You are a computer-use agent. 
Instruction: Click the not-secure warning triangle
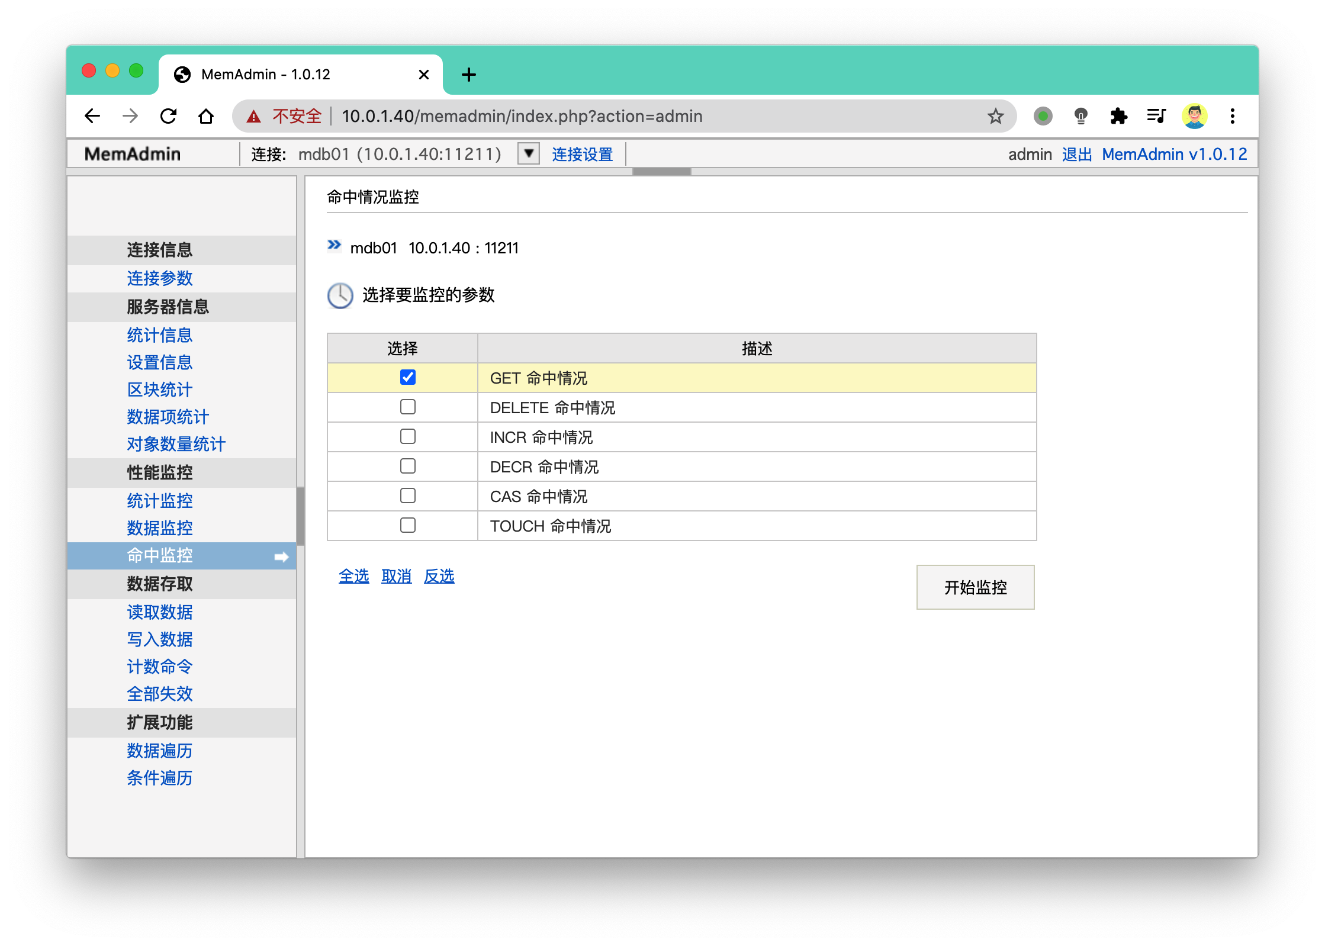[x=254, y=117]
